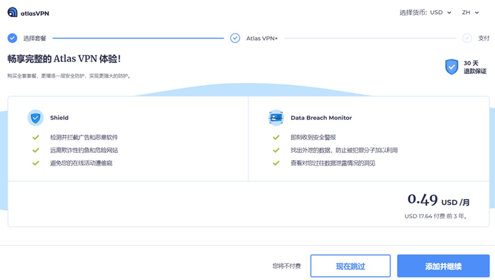Go to the 选择套餐 step label
495x280 pixels.
(x=35, y=38)
